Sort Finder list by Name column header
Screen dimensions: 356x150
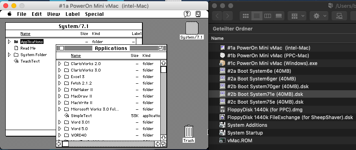[x=217, y=38]
